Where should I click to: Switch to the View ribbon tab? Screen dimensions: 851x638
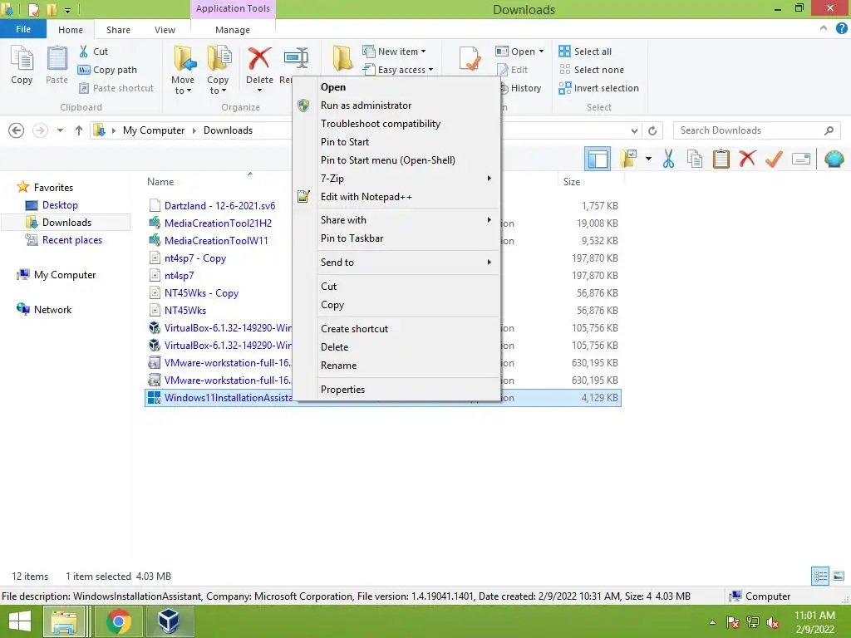coord(165,30)
